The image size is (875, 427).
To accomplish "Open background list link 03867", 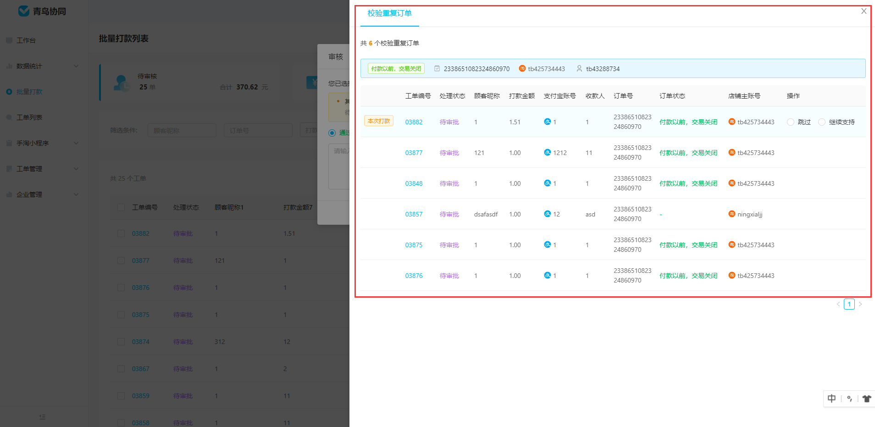I will pyautogui.click(x=141, y=369).
